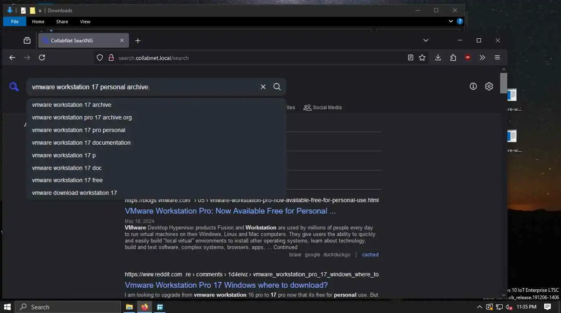561x313 pixels.
Task: Open View ribbon tab in Downloads window
Action: 85,22
